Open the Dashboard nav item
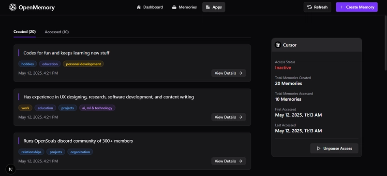 click(x=149, y=7)
